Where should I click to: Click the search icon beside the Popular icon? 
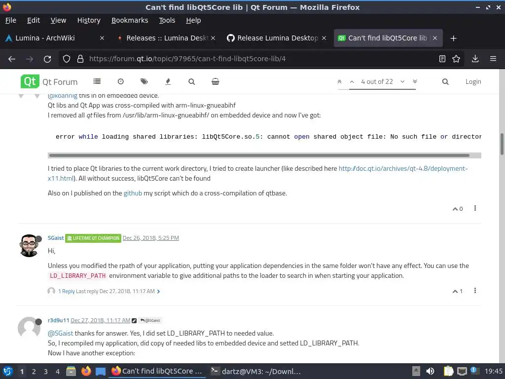192,81
